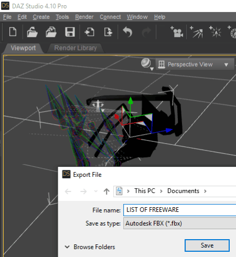Click the Import file toolbar icon
This screenshot has width=236, height=257.
click(x=90, y=32)
